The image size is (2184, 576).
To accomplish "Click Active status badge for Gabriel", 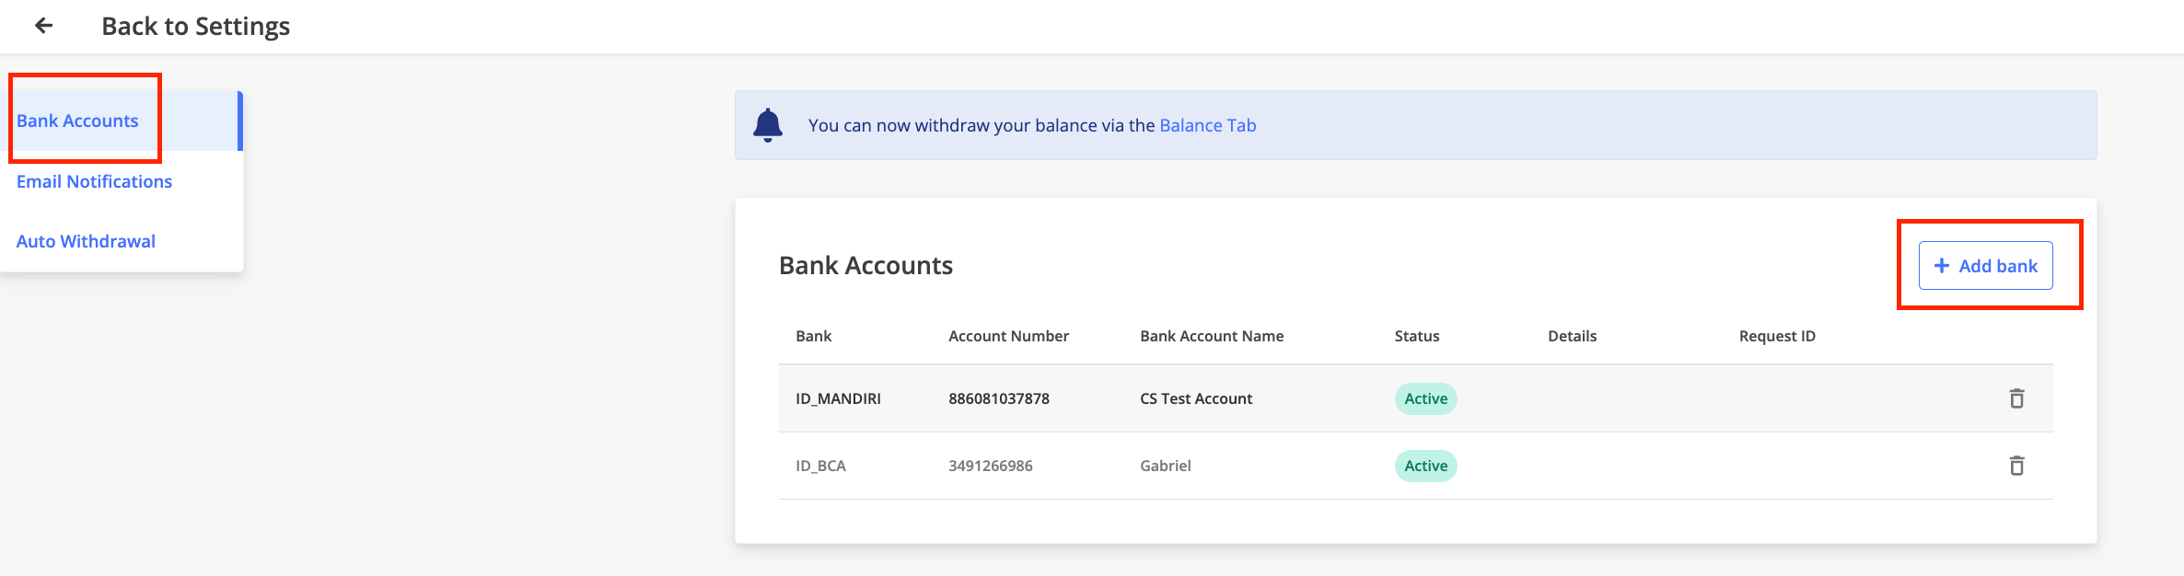I will pos(1425,466).
